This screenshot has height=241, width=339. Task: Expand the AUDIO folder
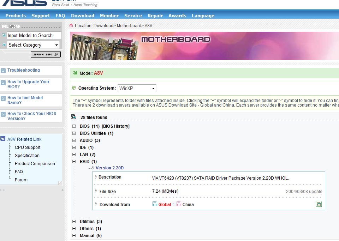[x=74, y=140]
